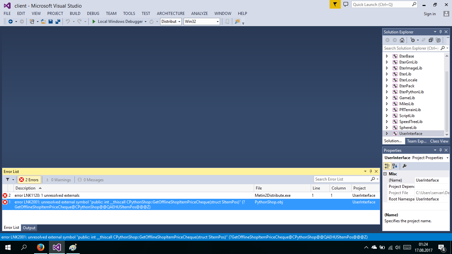The width and height of the screenshot is (452, 254).
Task: Toggle the 2 Errors filter
Action: [29, 180]
